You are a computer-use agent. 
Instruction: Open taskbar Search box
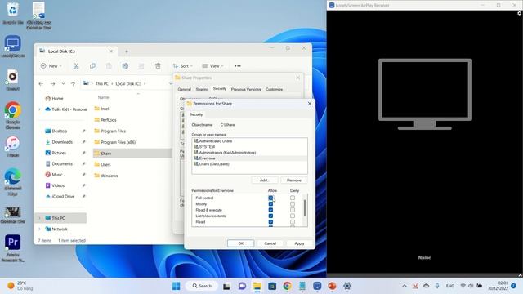pyautogui.click(x=202, y=286)
